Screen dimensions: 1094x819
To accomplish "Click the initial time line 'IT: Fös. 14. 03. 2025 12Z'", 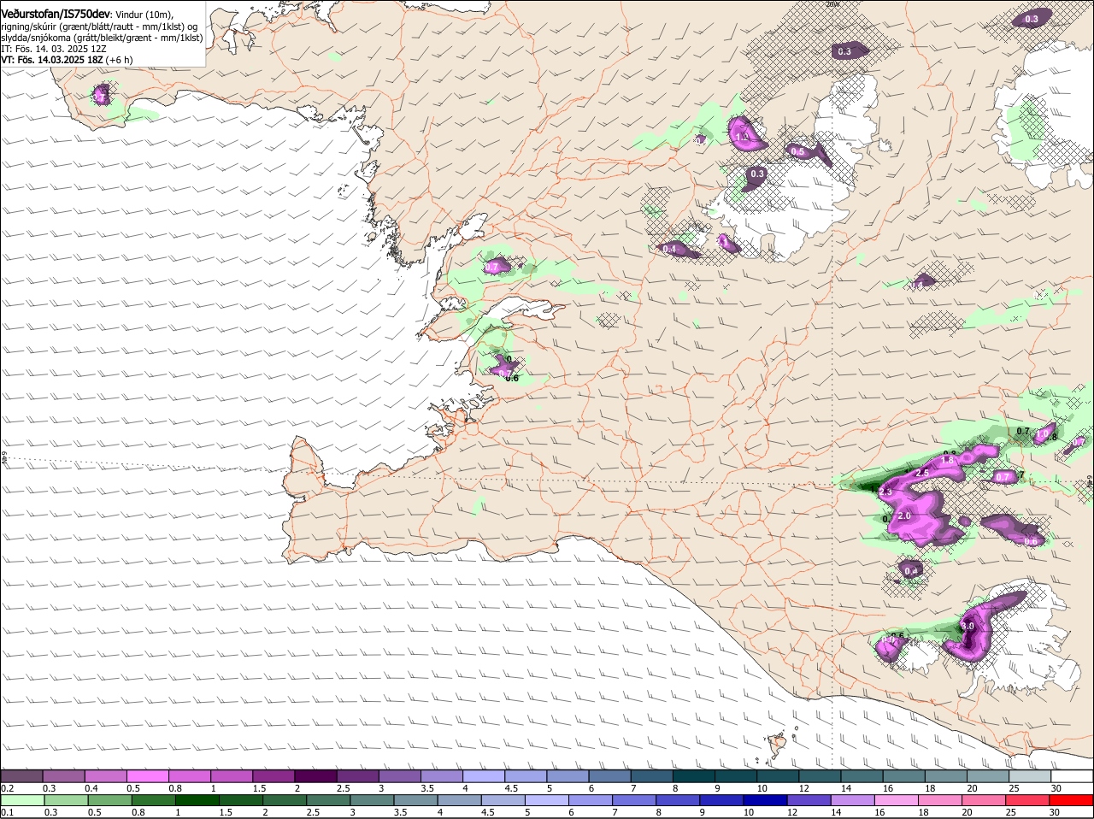I will [x=54, y=49].
